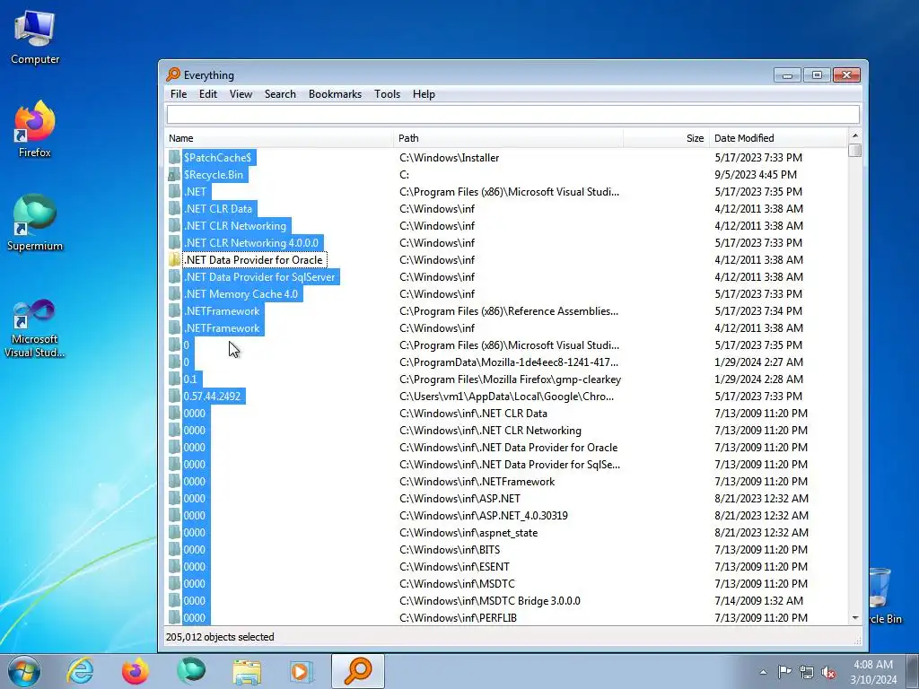Click the Recycle Bin desktop icon
Image resolution: width=919 pixels, height=689 pixels.
(882, 597)
